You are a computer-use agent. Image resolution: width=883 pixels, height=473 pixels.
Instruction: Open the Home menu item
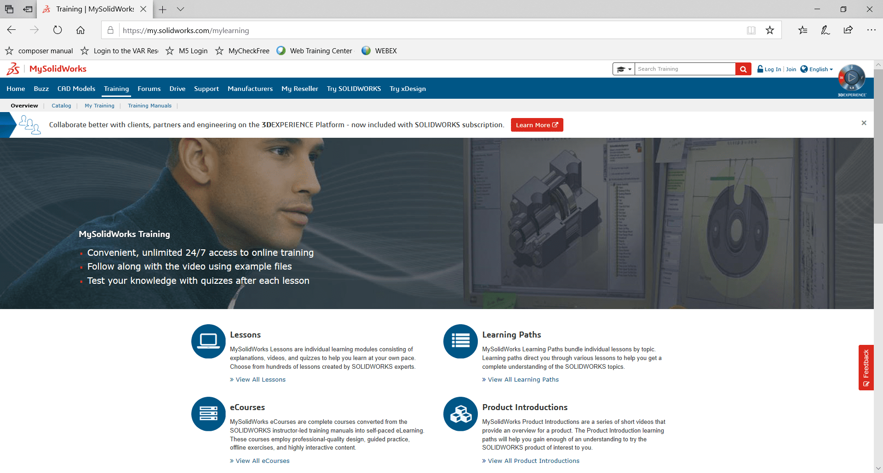[16, 89]
